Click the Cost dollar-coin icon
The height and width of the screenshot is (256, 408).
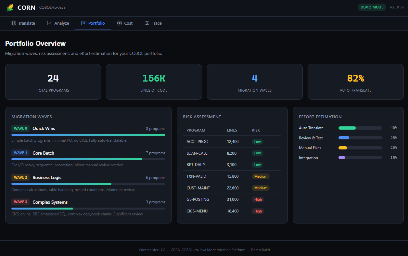(120, 23)
